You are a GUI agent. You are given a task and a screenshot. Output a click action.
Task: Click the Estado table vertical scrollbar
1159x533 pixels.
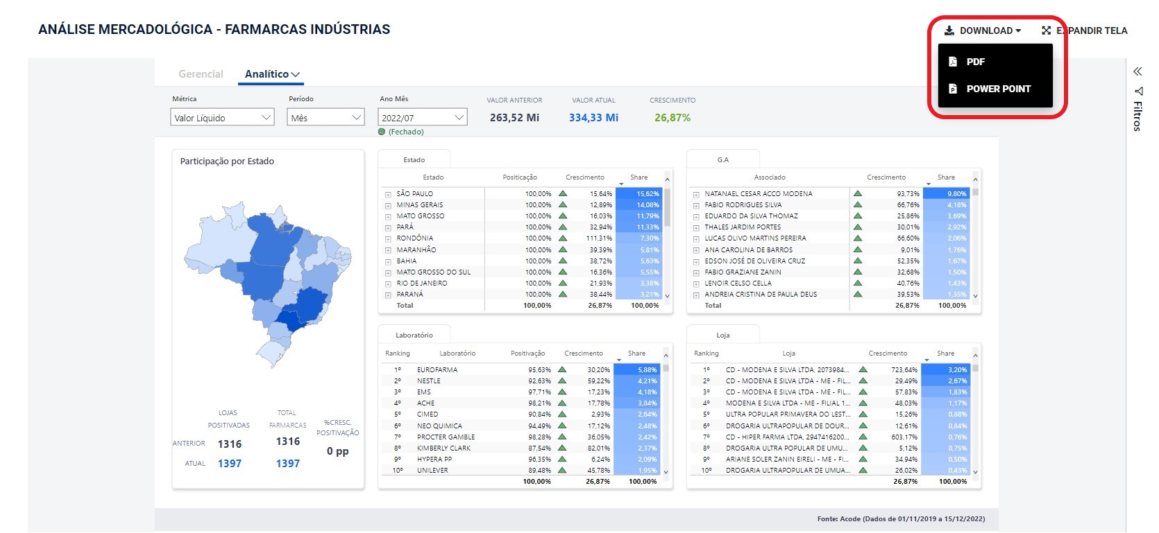click(x=668, y=208)
